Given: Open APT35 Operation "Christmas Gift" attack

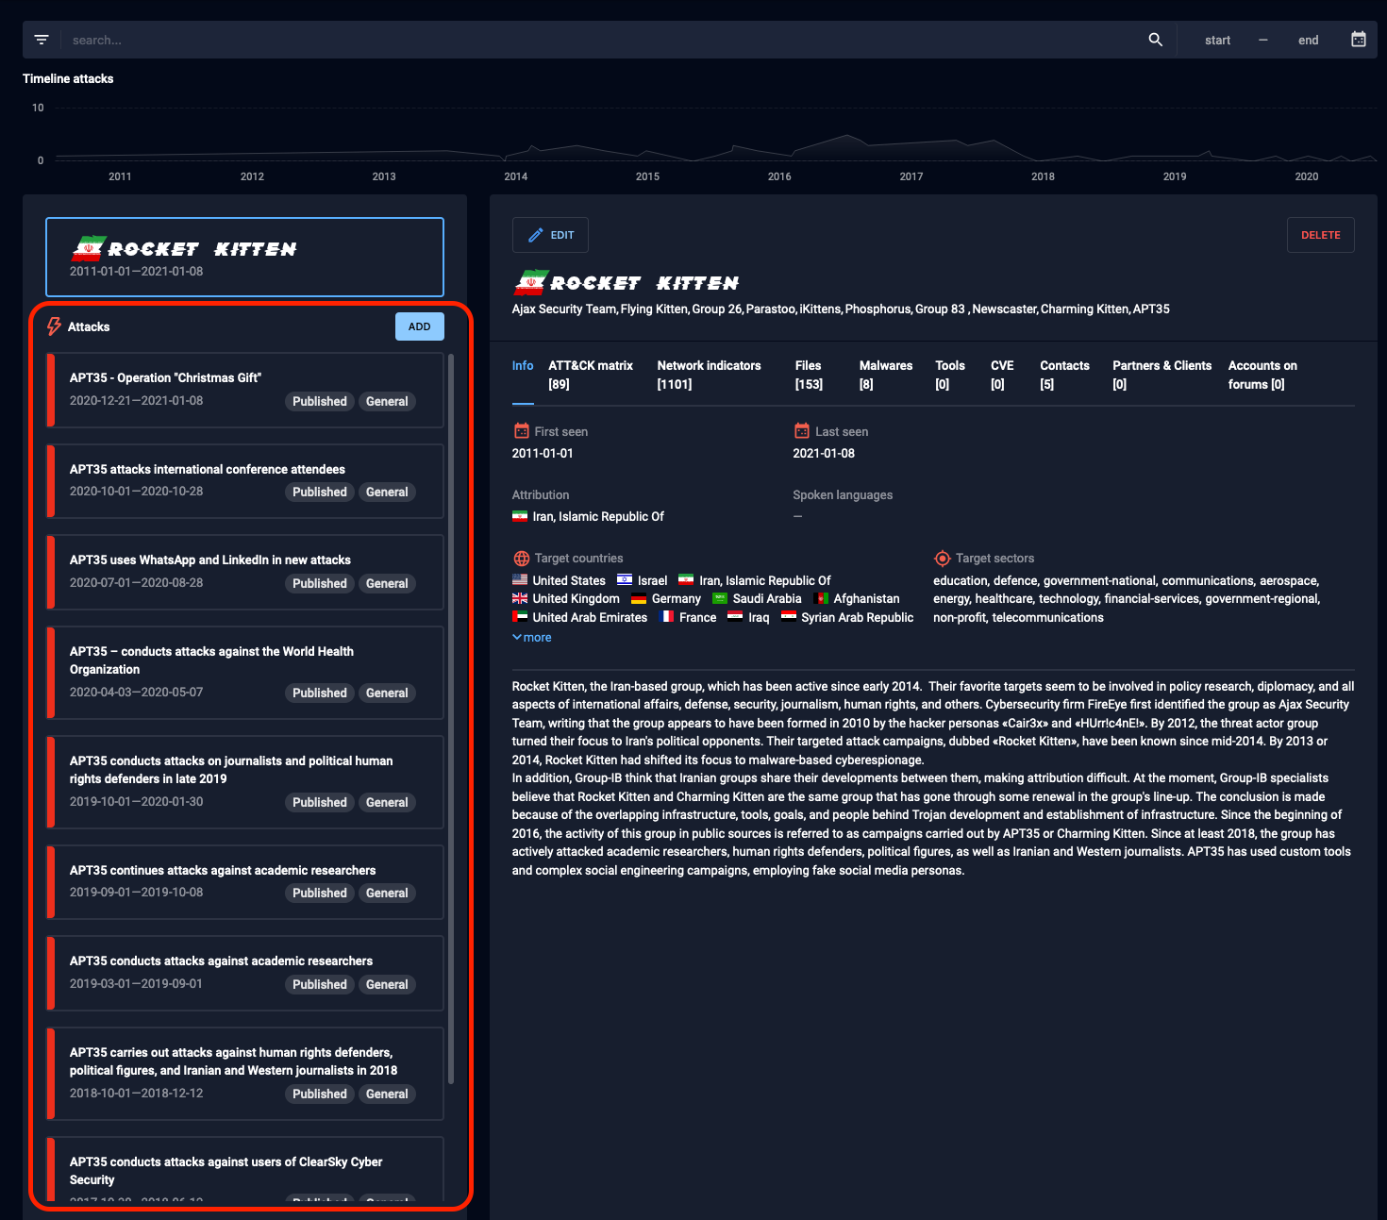Looking at the screenshot, I should pyautogui.click(x=245, y=391).
